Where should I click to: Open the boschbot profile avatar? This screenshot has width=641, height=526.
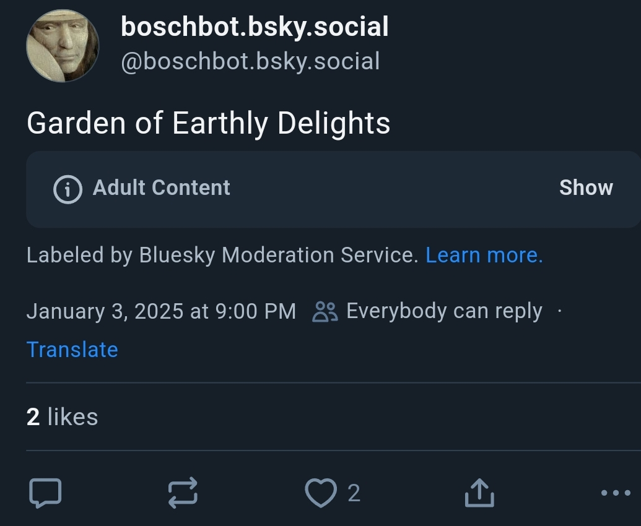coord(63,46)
